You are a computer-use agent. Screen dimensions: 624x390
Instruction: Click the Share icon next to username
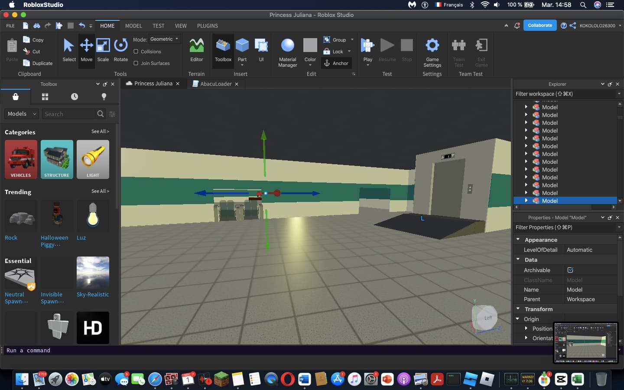(x=573, y=26)
